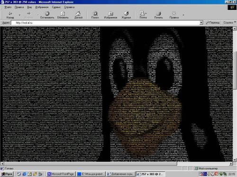The width and height of the screenshot is (237, 177).
Task: Expand the address bar dropdown arrow
Action: (201, 23)
